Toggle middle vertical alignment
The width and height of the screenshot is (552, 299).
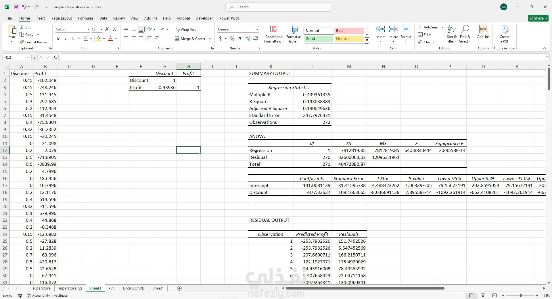click(x=134, y=29)
